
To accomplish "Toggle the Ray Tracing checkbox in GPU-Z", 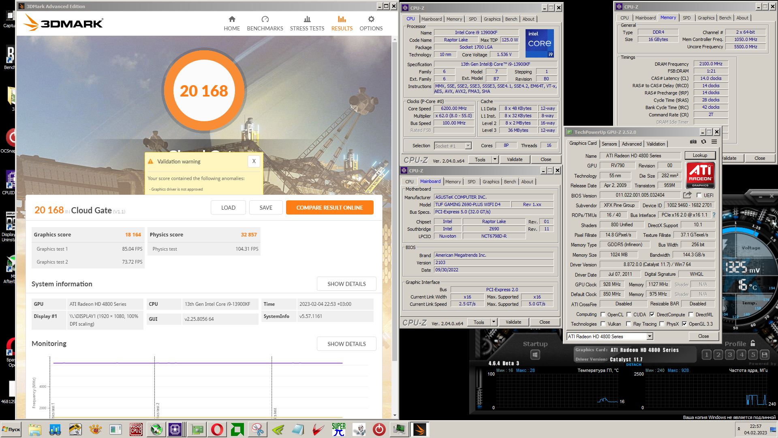I will pyautogui.click(x=628, y=324).
